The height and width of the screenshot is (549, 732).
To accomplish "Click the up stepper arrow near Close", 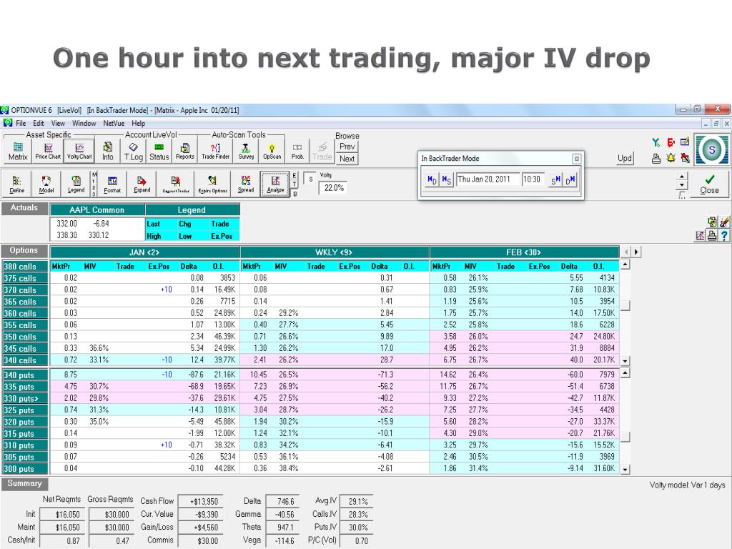I will coord(682,177).
